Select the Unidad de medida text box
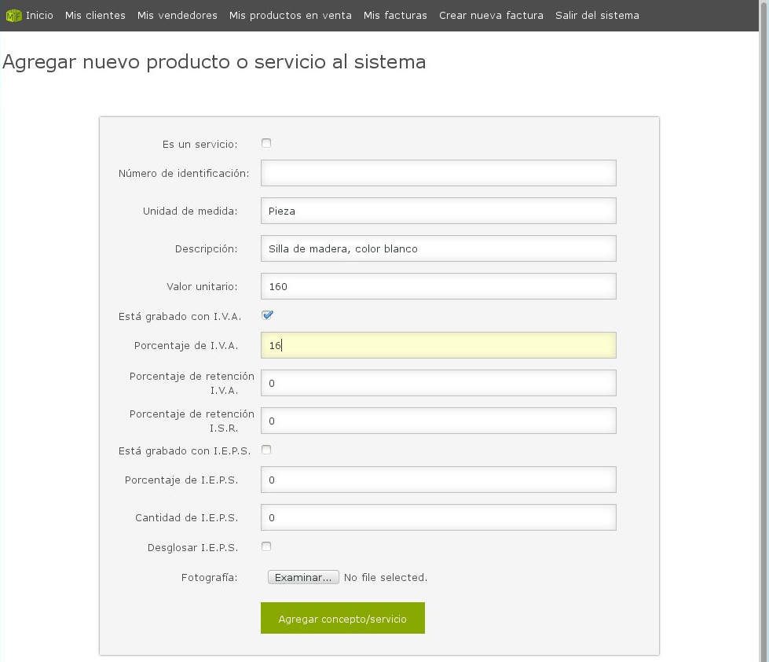This screenshot has height=662, width=769. (438, 210)
